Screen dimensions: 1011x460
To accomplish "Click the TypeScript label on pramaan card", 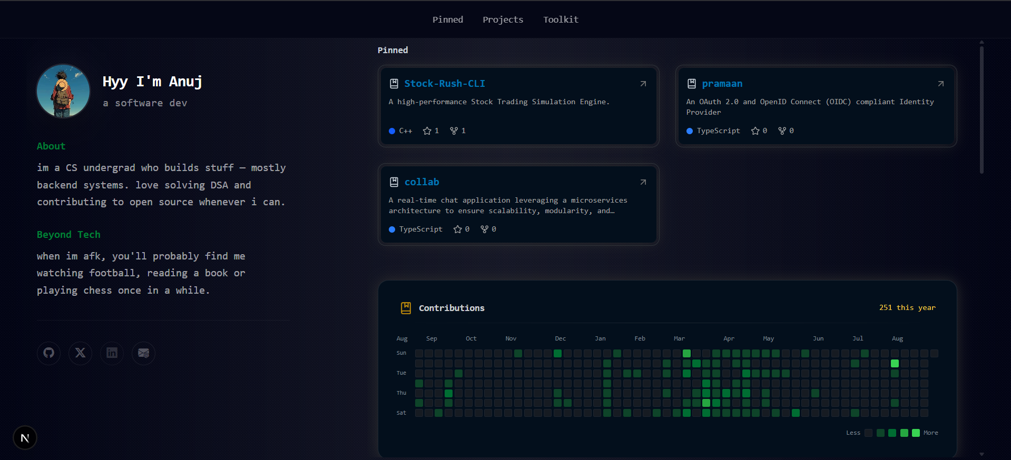I will click(x=719, y=131).
